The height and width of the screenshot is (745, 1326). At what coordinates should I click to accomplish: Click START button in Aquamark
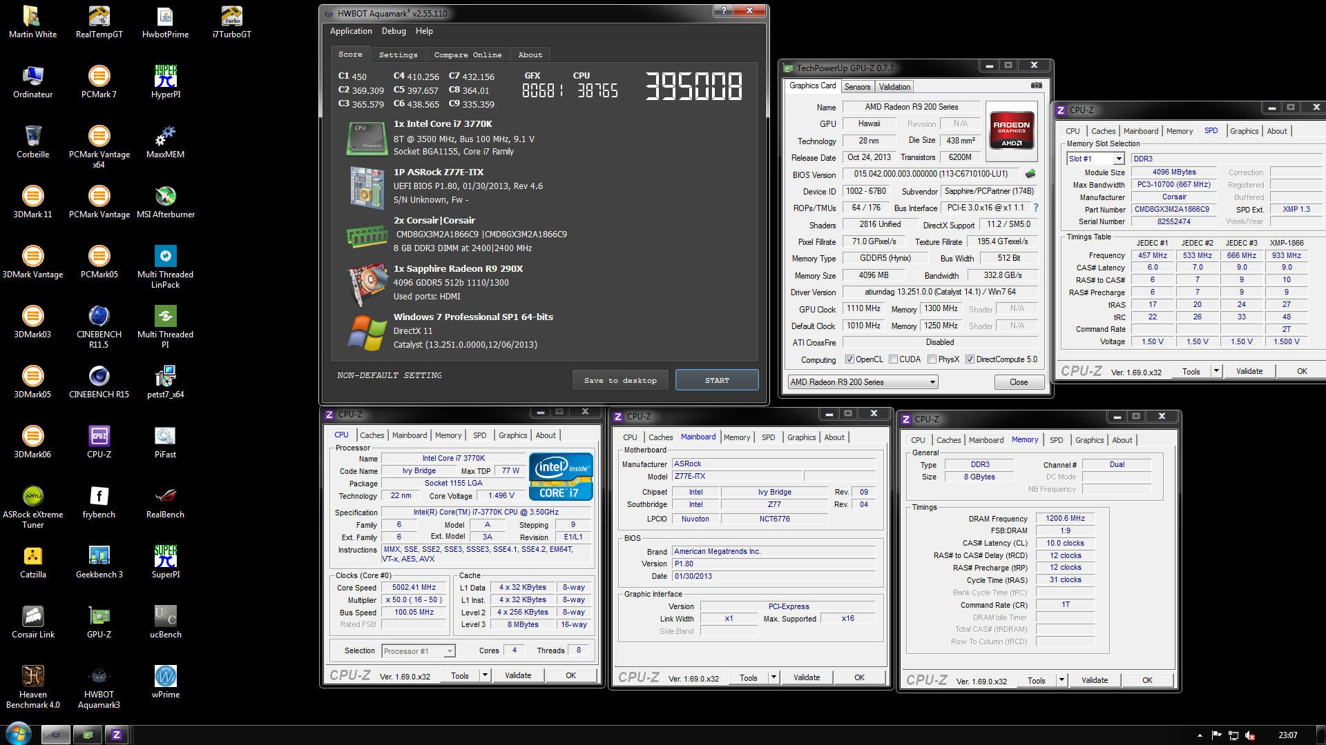(717, 380)
